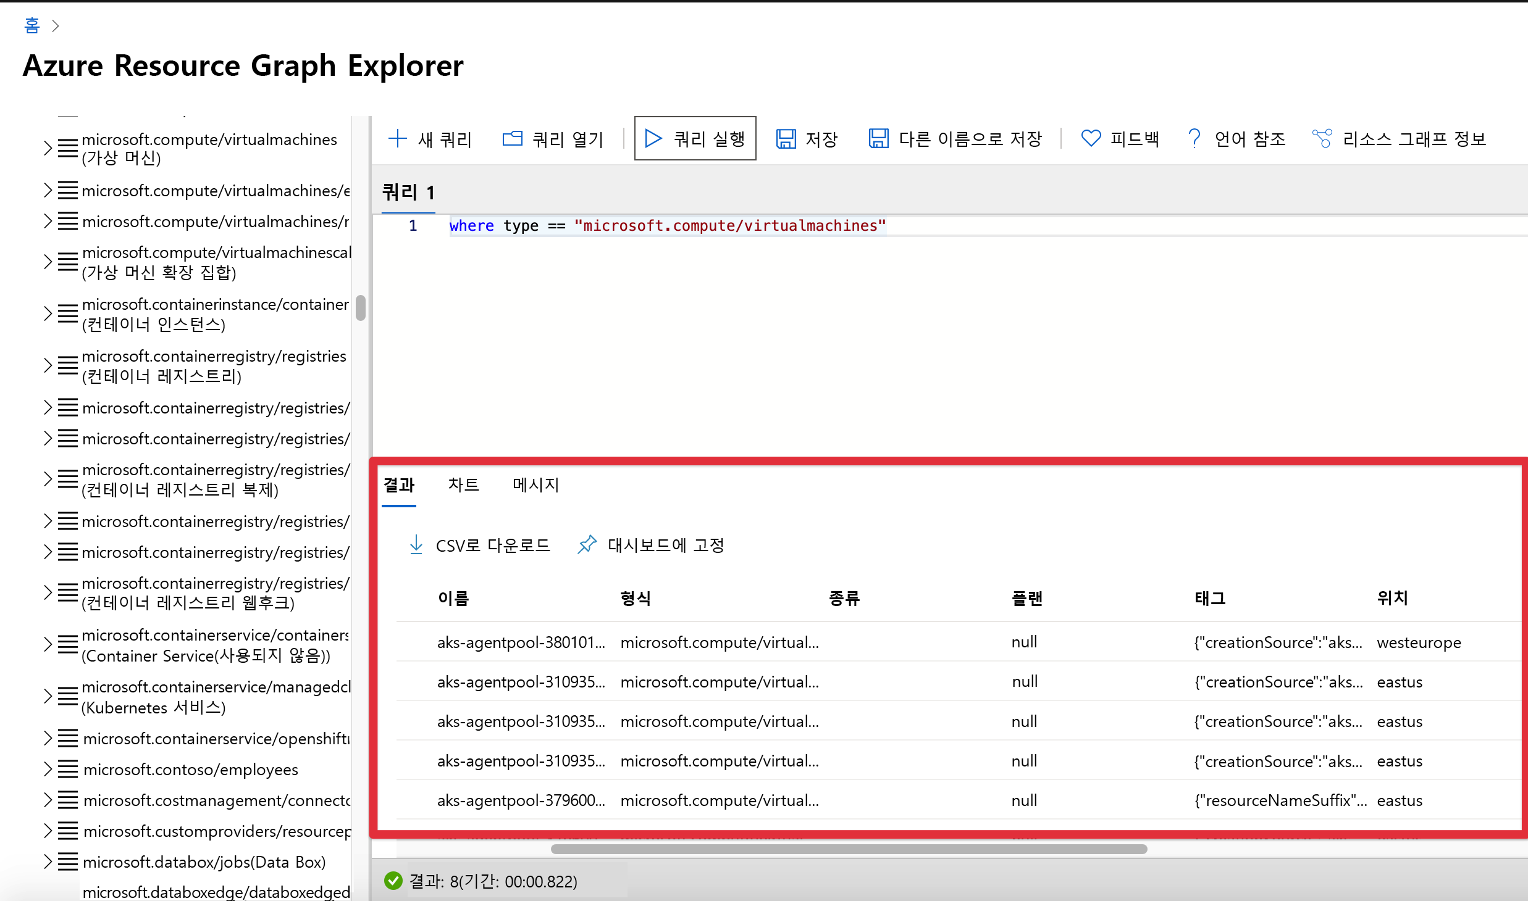Expand the 컨테이너 레지스트리 복제 node
1528x901 pixels.
pos(48,479)
